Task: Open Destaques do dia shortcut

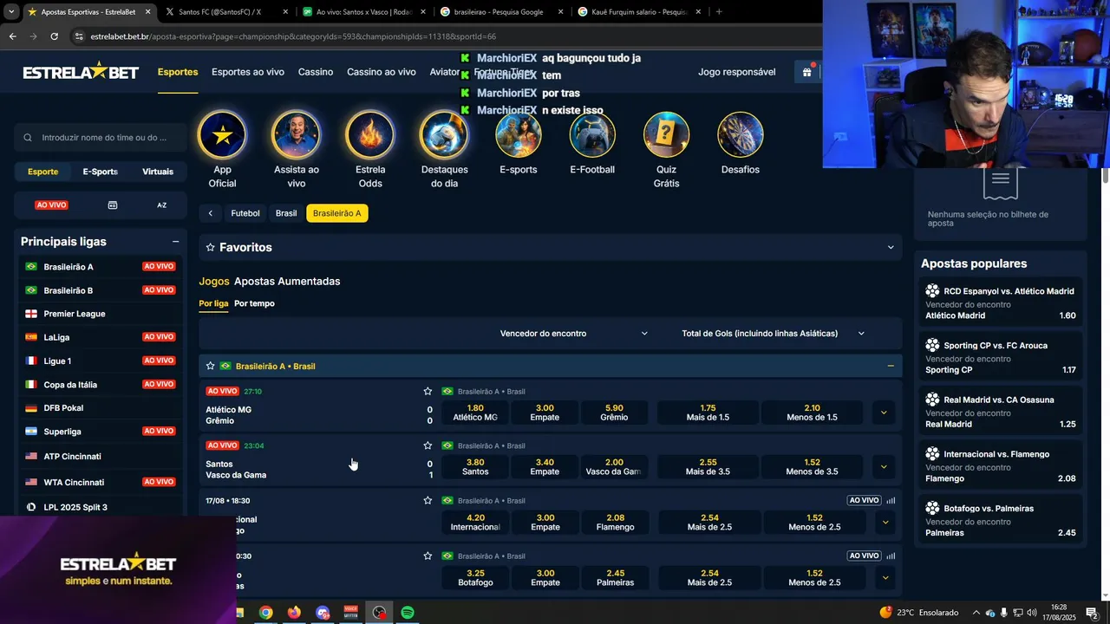Action: coord(444,135)
